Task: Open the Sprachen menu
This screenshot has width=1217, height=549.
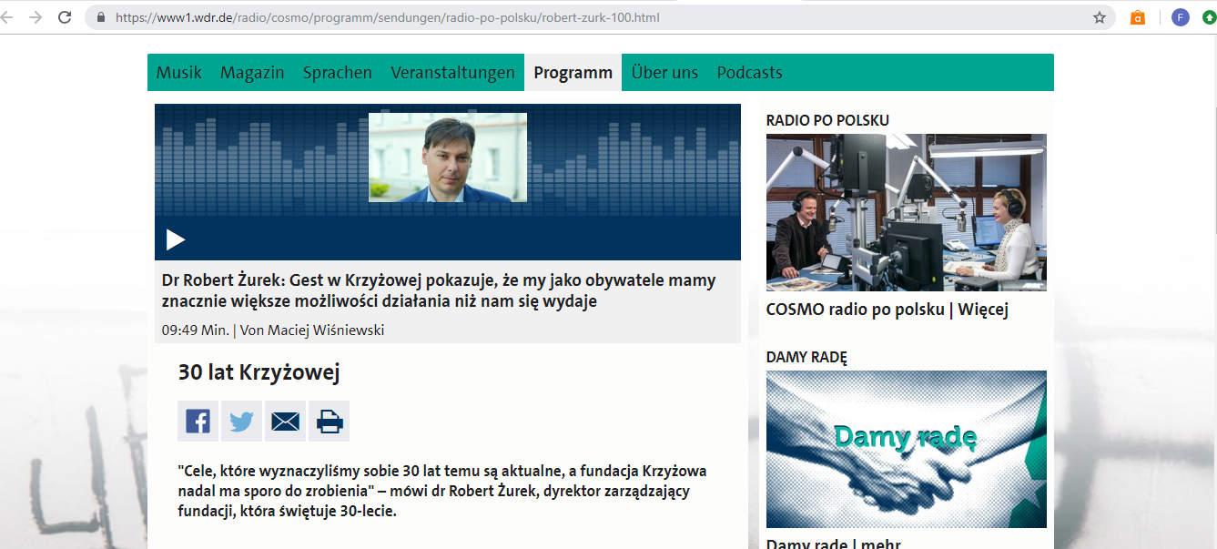Action: (338, 73)
